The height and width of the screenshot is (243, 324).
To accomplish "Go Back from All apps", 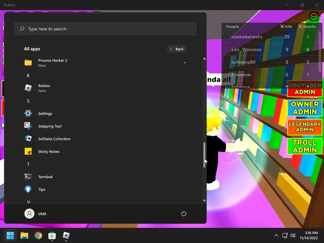I will [177, 49].
